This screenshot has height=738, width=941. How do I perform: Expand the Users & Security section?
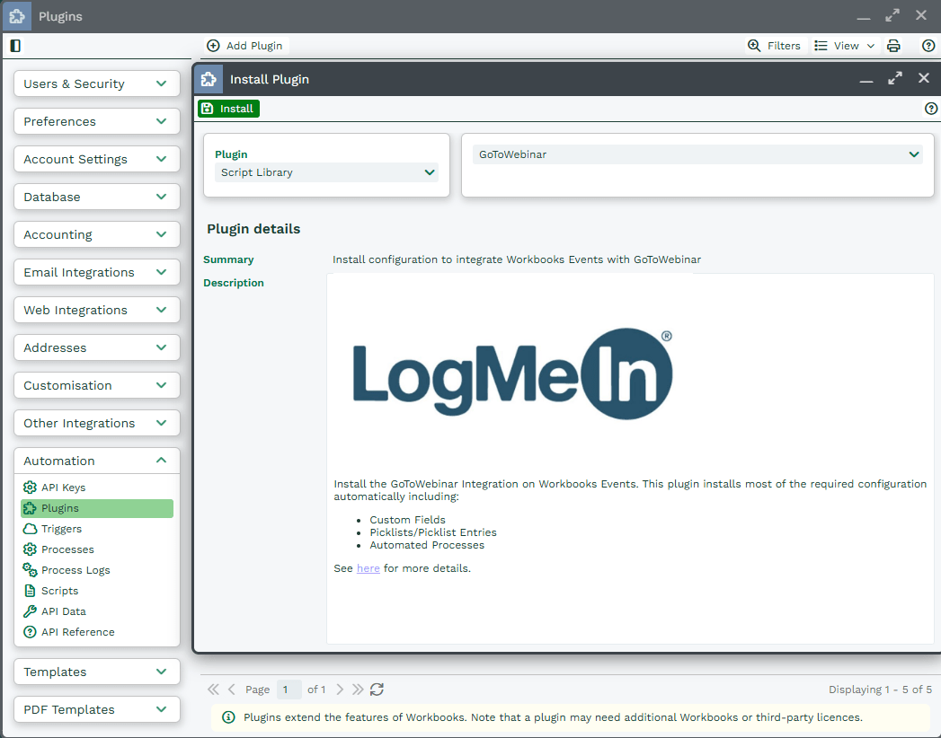pos(97,83)
